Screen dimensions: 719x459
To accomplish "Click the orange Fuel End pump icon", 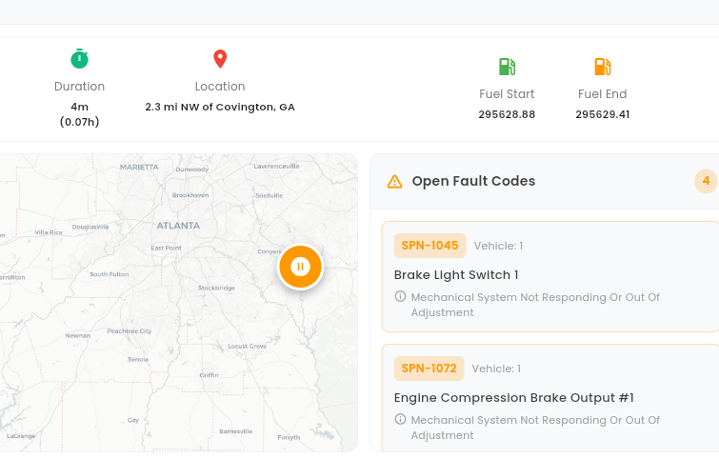I will 603,67.
